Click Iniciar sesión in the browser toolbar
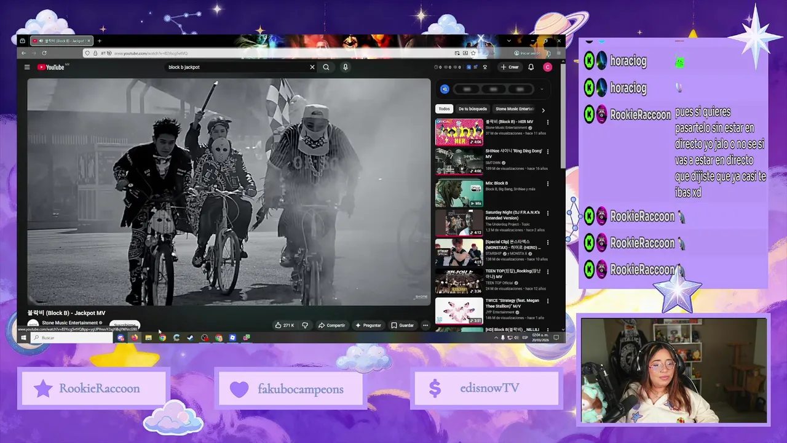The height and width of the screenshot is (443, 787). (527, 54)
